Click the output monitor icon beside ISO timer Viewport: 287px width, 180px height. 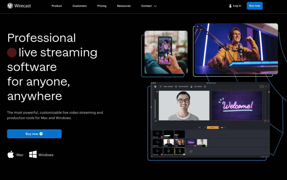click(205, 86)
